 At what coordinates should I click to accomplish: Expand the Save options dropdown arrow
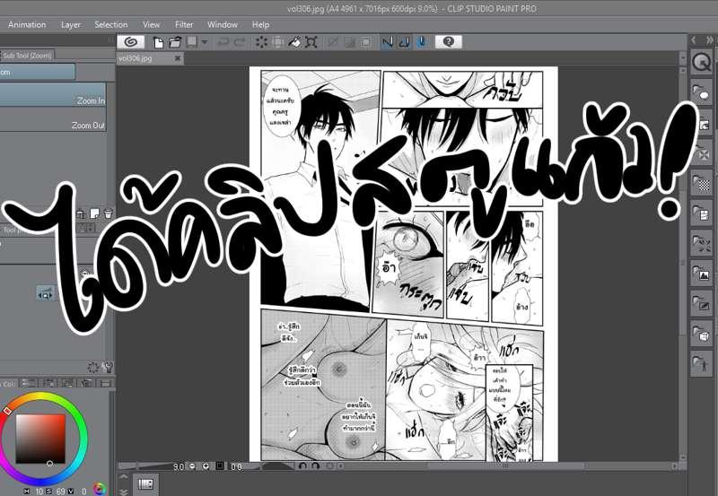point(205,42)
